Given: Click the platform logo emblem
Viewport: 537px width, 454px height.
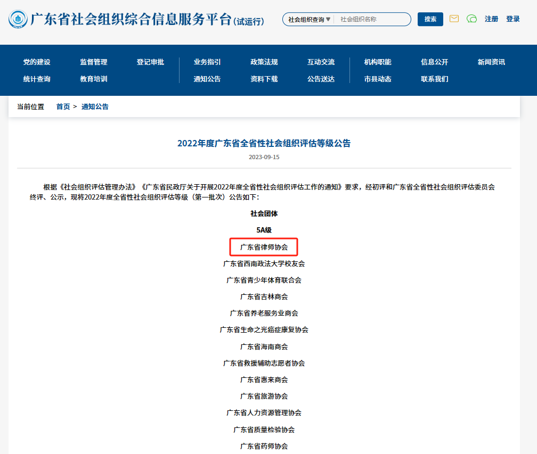Looking at the screenshot, I should click(18, 19).
